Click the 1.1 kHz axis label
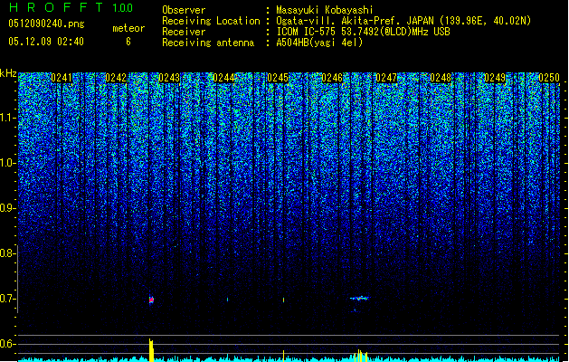569x362 pixels. 7,118
